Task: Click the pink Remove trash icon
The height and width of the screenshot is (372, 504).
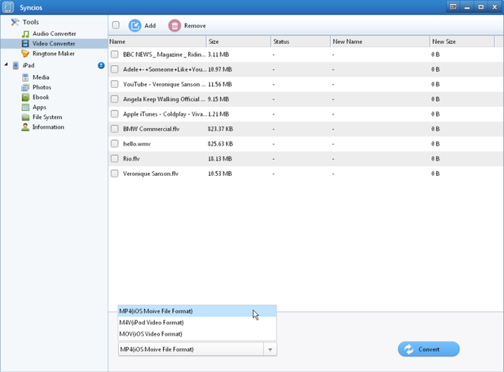Action: (x=174, y=25)
